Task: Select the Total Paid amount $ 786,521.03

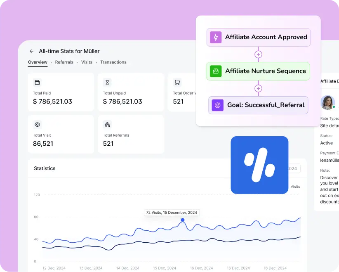Action: click(52, 102)
